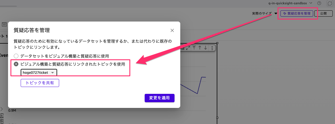Viewport: 335px width, 124px height.
Task: Open the 実際のサイズ zoom dropdown
Action: (265, 13)
